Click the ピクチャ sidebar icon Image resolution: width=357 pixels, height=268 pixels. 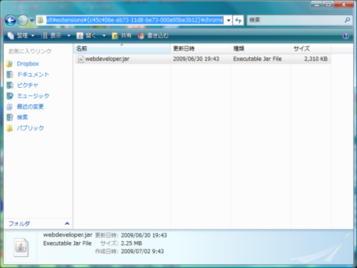[10, 86]
